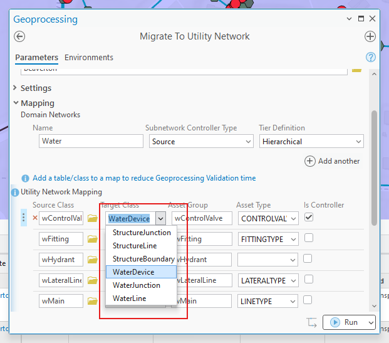Edit the wHydrant asset group field

[x=204, y=260]
